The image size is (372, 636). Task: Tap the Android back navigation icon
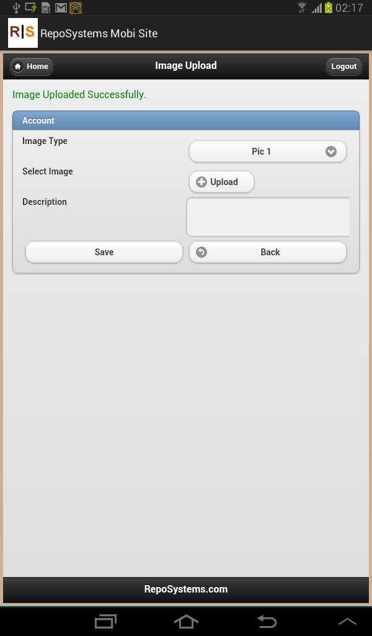point(267,621)
